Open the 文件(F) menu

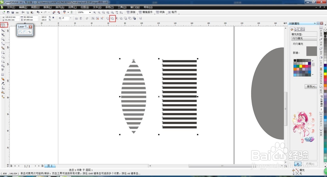click(11, 7)
